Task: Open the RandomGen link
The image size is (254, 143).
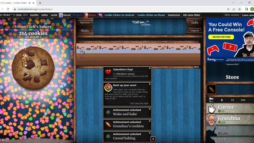Action: pyautogui.click(x=174, y=15)
